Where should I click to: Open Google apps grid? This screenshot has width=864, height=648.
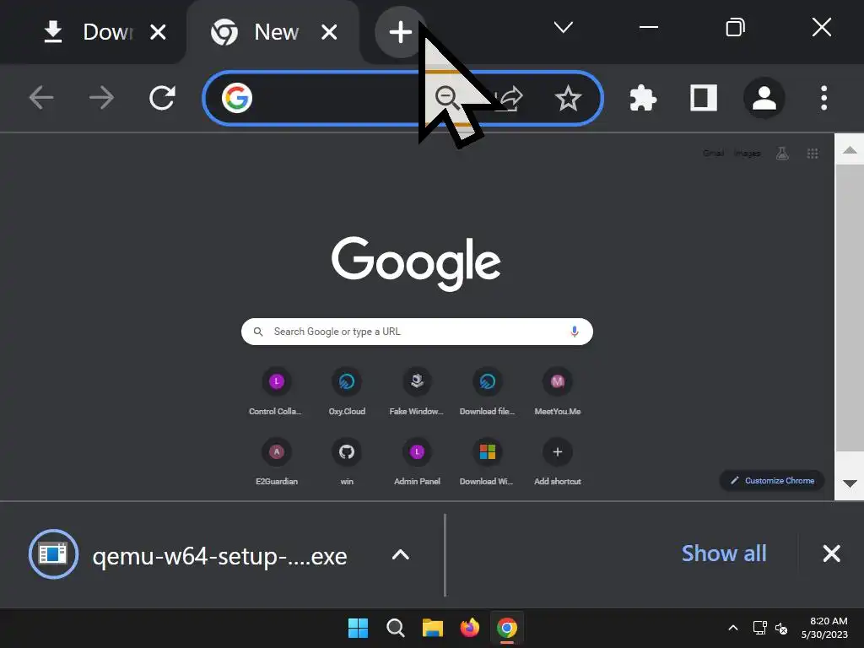tap(813, 154)
